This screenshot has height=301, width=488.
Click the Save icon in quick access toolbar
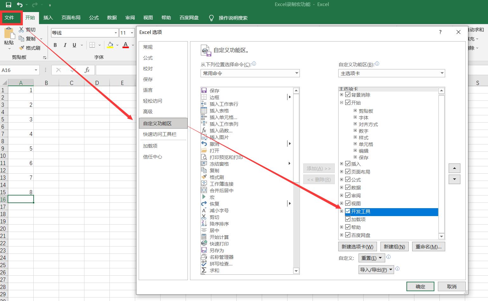click(x=9, y=5)
